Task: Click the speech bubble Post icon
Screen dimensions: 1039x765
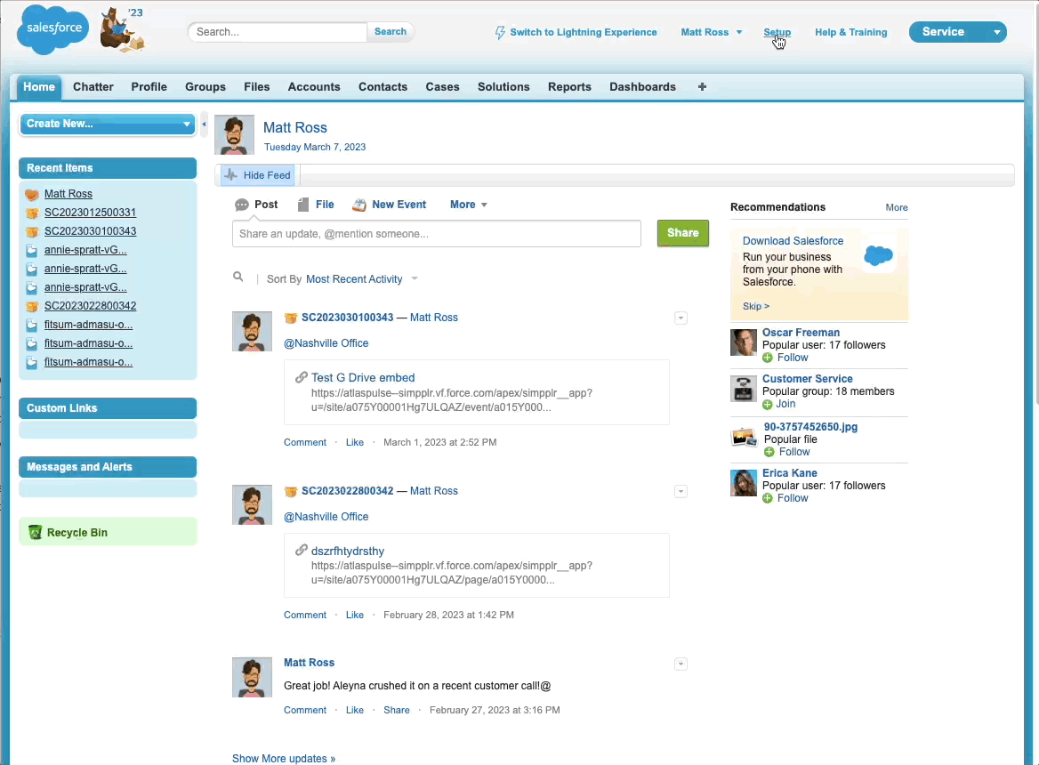Action: 242,205
